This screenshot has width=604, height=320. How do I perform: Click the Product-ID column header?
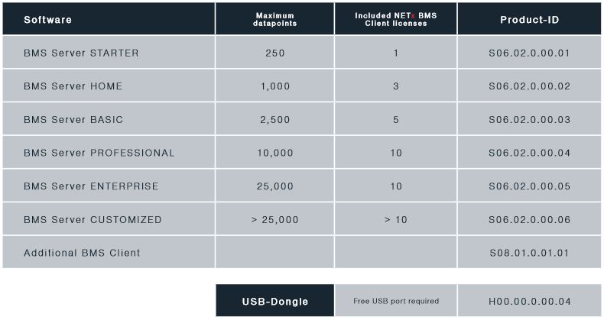coord(529,19)
